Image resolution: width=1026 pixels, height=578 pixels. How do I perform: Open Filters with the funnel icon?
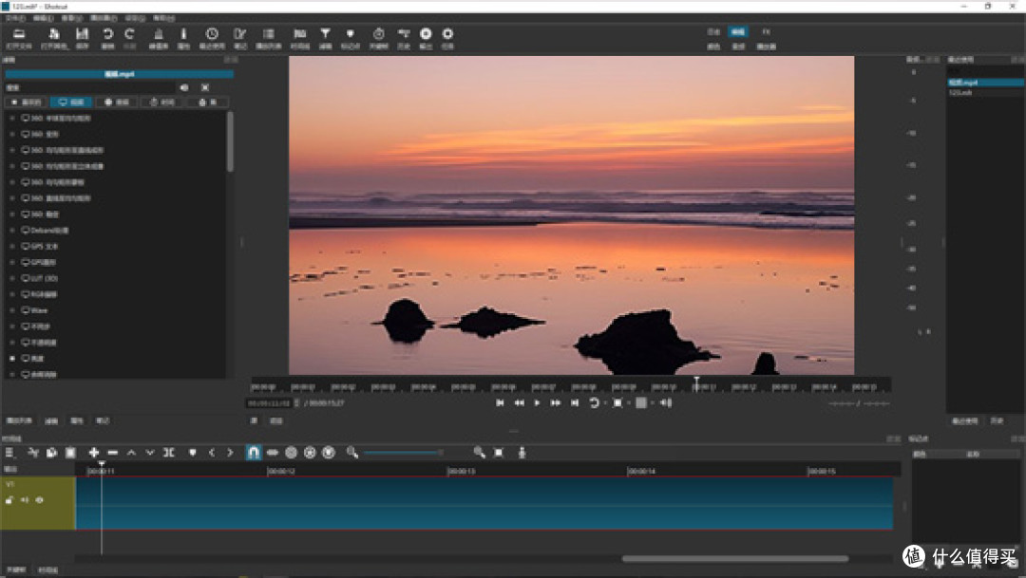325,34
